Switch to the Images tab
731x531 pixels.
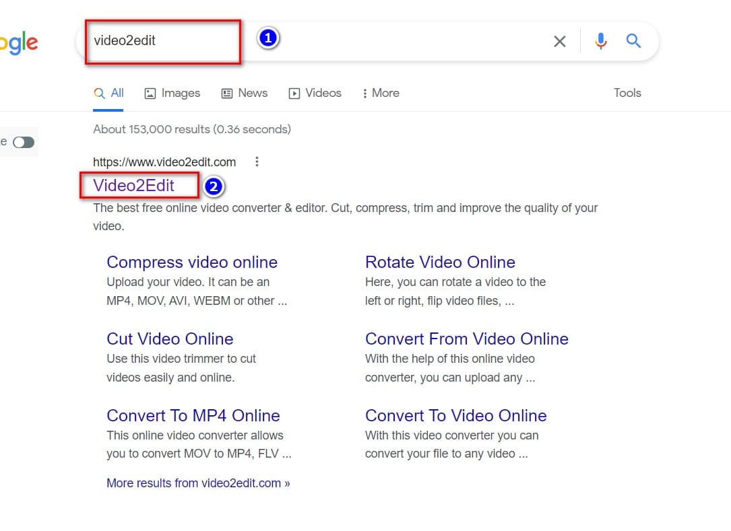[172, 93]
